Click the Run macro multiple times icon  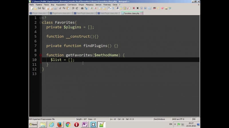[145, 8]
